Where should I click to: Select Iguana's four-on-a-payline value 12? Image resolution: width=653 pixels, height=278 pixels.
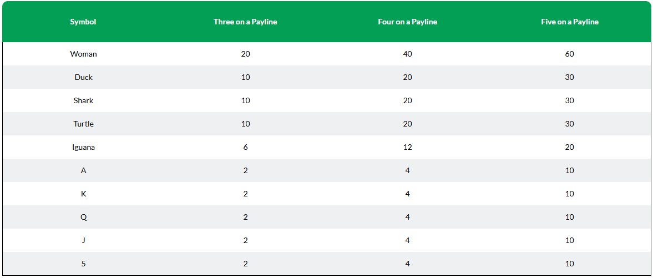pyautogui.click(x=407, y=147)
